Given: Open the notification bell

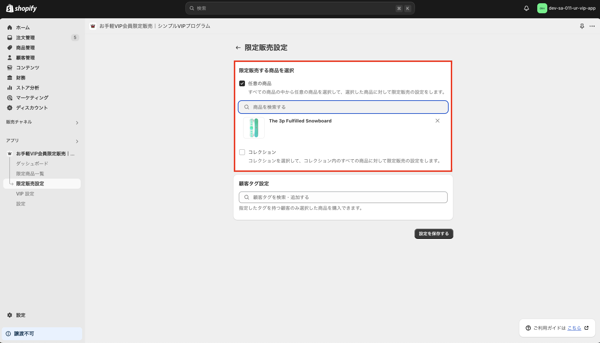Looking at the screenshot, I should (x=526, y=8).
